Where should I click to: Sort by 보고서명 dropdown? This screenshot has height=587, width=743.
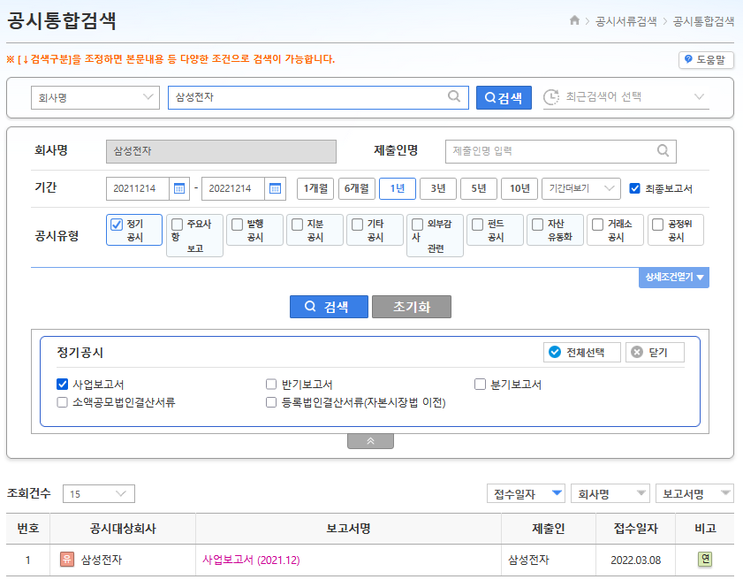pos(694,494)
